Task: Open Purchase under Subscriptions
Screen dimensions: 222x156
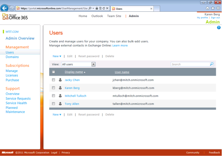Action: pyautogui.click(x=12, y=80)
